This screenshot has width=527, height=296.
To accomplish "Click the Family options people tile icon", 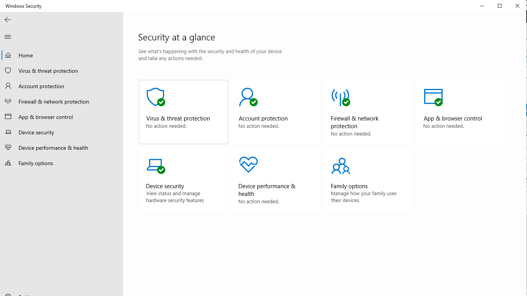I will pyautogui.click(x=341, y=166).
